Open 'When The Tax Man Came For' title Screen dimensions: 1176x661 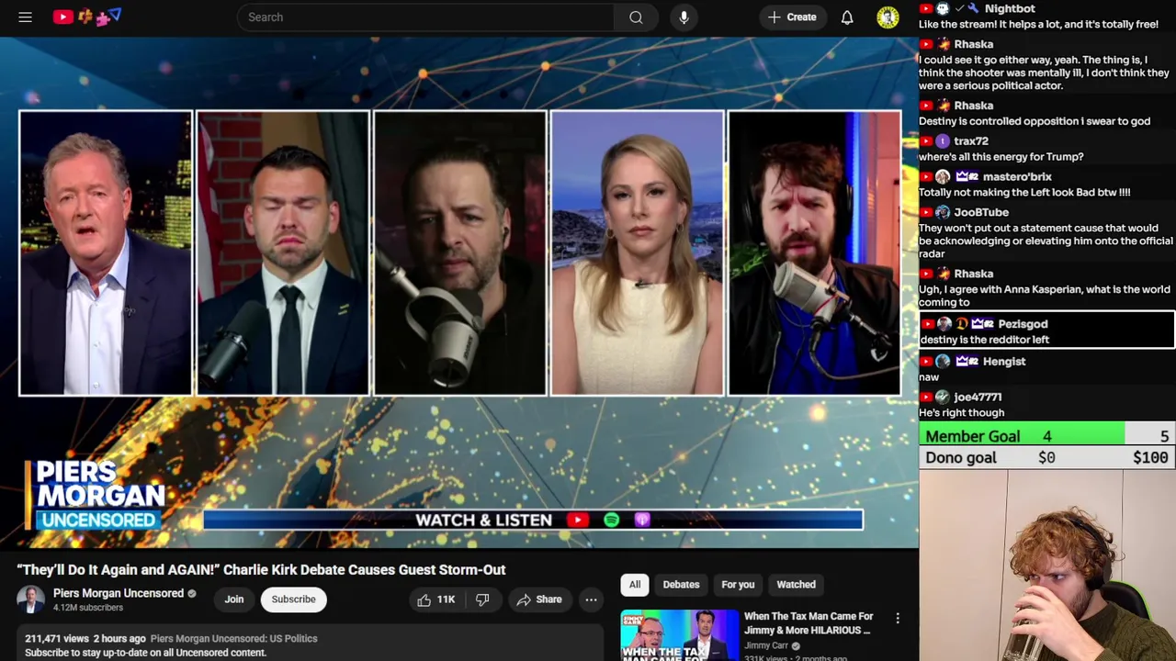click(808, 623)
